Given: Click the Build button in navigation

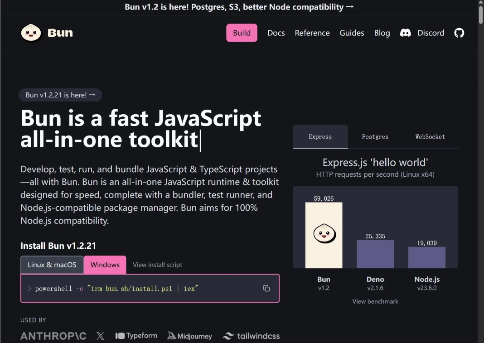Looking at the screenshot, I should pyautogui.click(x=242, y=33).
